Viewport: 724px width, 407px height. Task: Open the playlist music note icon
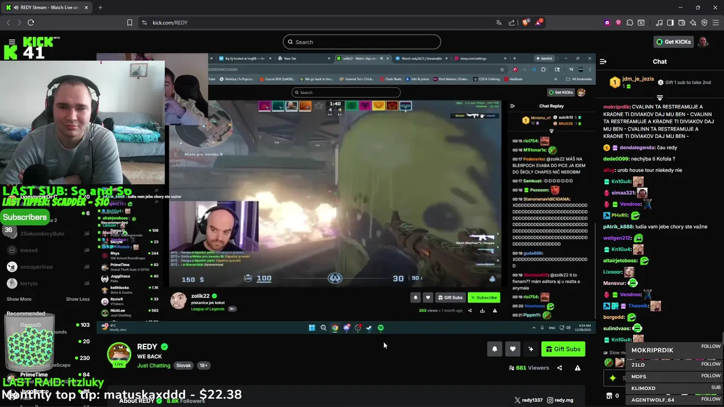click(659, 23)
